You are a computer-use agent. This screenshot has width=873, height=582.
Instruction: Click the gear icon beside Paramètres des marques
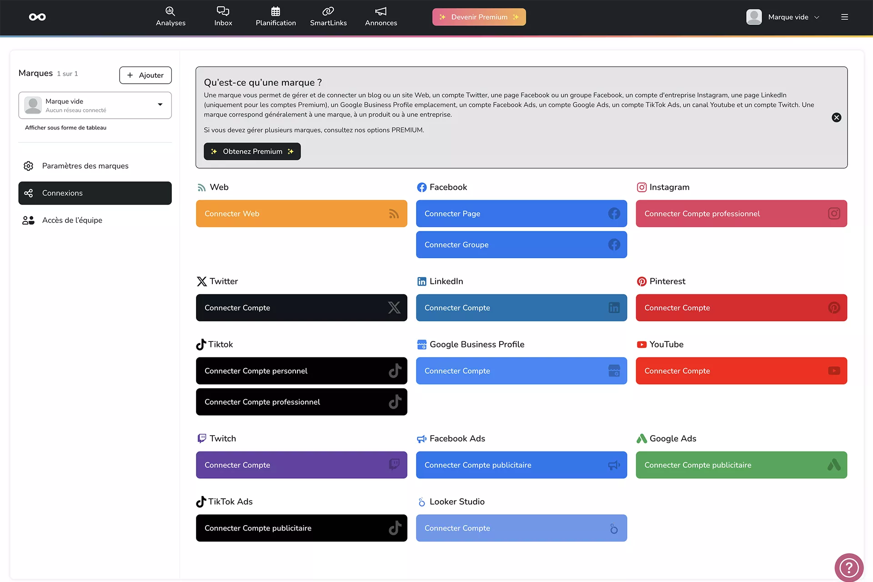pos(28,166)
